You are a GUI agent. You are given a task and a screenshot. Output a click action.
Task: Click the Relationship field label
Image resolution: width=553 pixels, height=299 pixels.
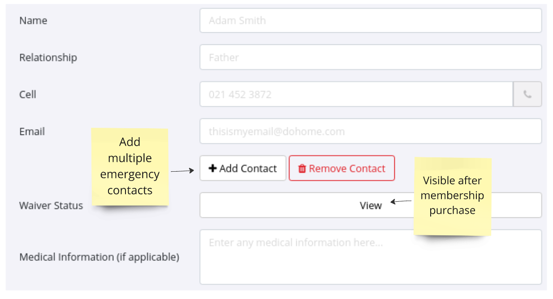click(48, 58)
